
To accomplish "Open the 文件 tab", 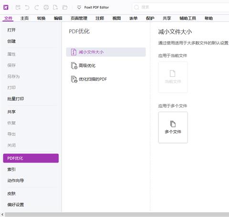I will pyautogui.click(x=8, y=18).
